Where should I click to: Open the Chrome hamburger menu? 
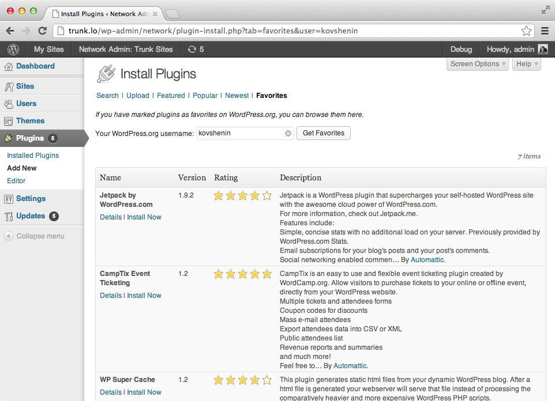[545, 31]
